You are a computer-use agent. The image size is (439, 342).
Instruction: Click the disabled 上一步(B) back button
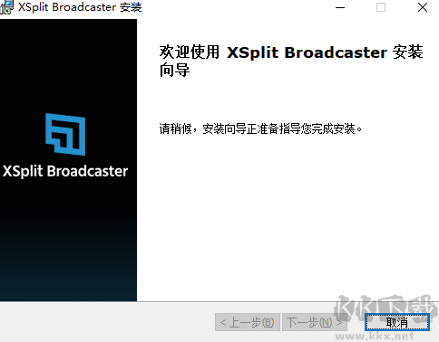(x=248, y=322)
